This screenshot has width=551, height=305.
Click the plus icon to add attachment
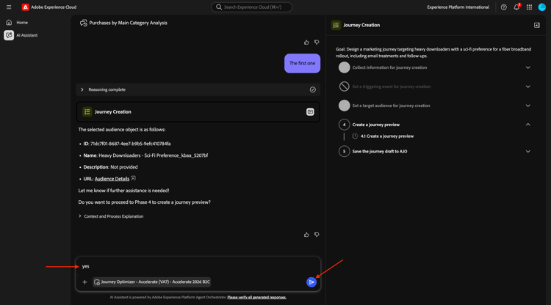84,282
